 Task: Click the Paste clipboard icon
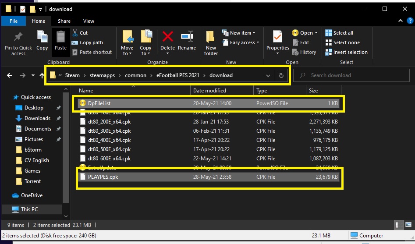[x=60, y=37]
